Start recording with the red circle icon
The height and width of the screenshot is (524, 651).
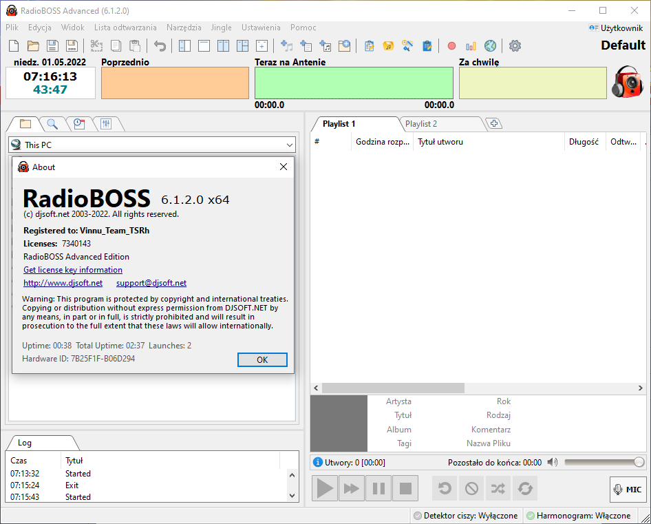[x=451, y=45]
